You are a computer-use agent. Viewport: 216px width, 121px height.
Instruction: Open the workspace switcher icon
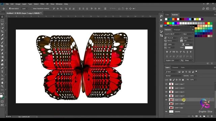tap(208, 9)
